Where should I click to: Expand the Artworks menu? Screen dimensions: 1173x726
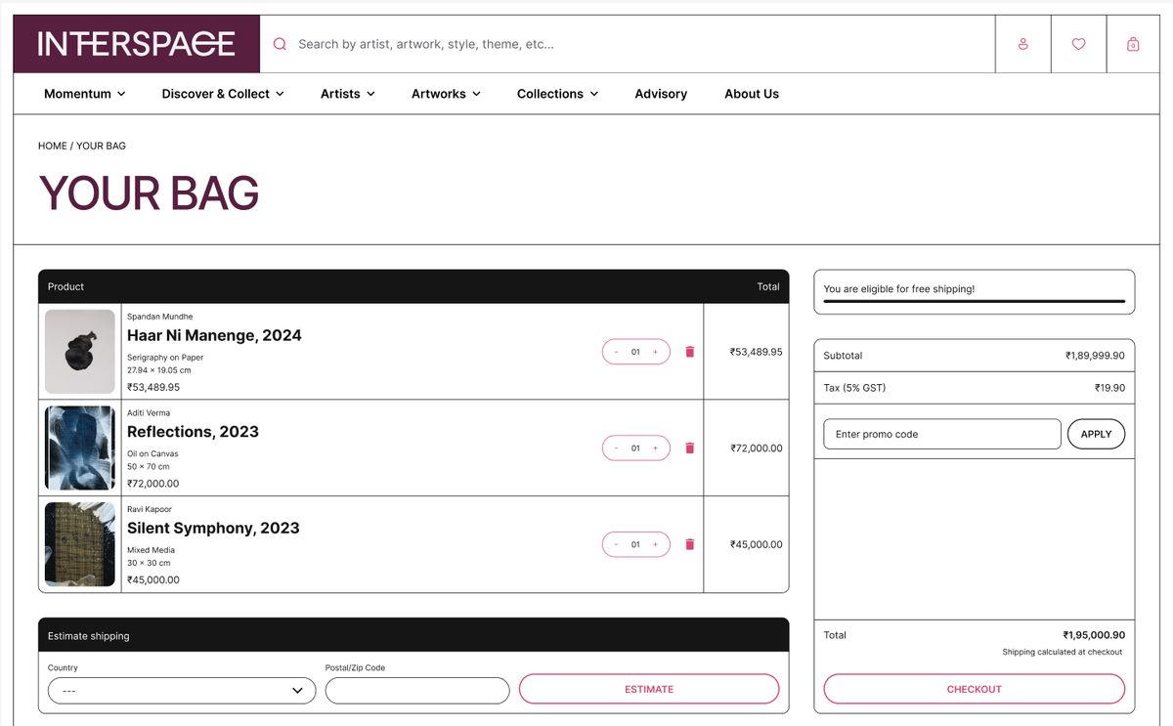click(x=446, y=94)
